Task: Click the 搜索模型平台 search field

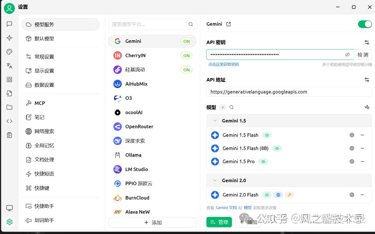Action: pyautogui.click(x=149, y=24)
